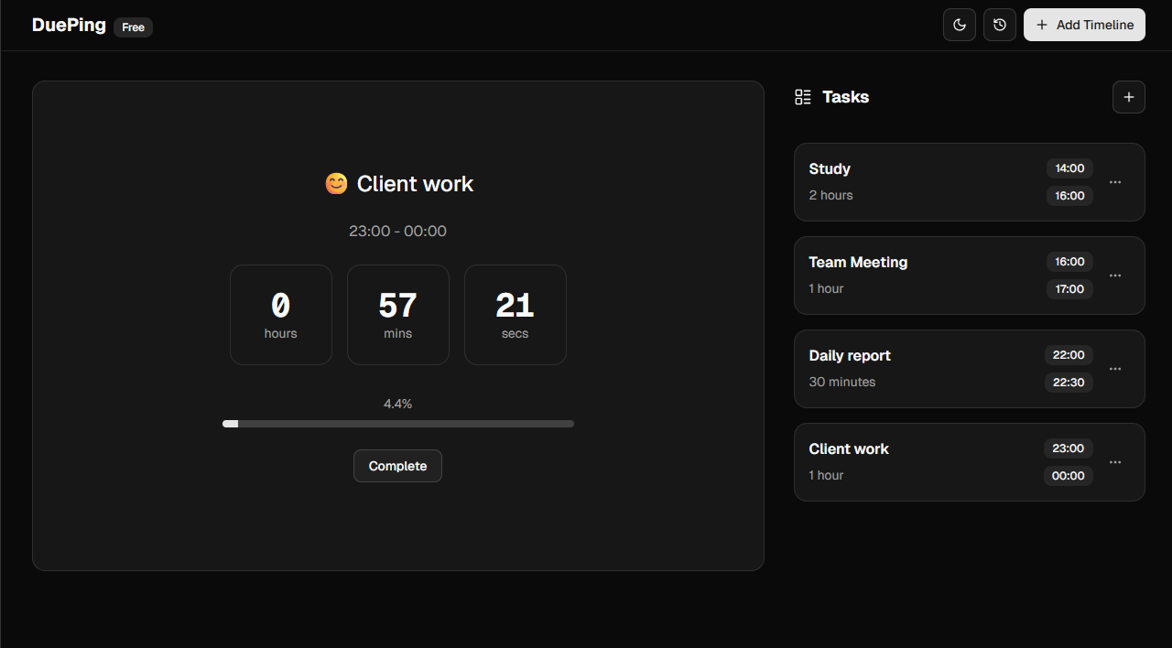
Task: Click the Add Timeline button
Action: coord(1084,25)
